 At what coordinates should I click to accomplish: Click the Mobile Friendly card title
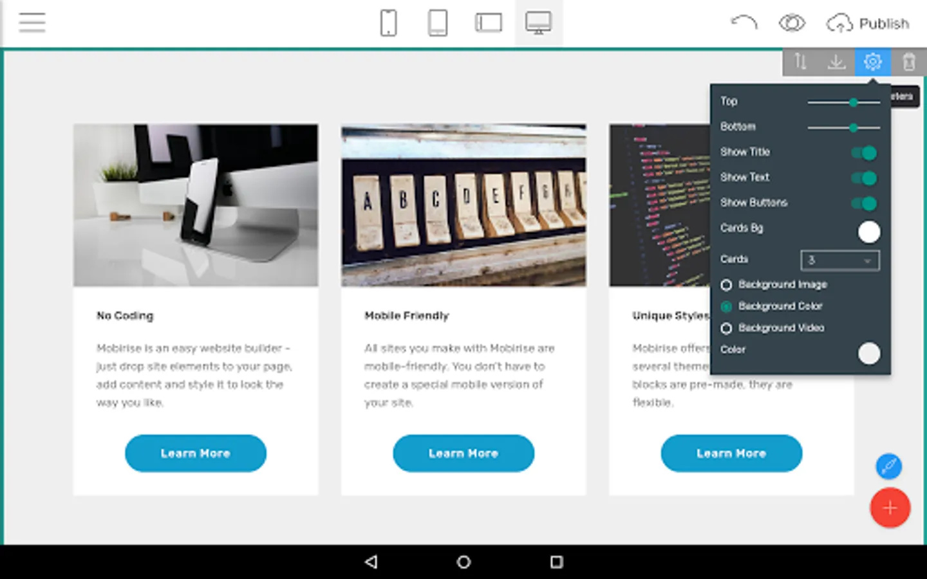[407, 315]
